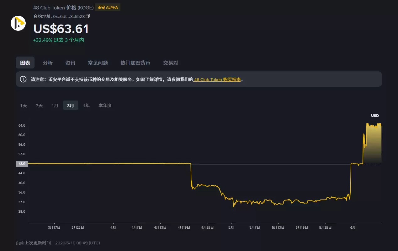Select the 3月 chart range
The image size is (398, 251).
pyautogui.click(x=71, y=106)
